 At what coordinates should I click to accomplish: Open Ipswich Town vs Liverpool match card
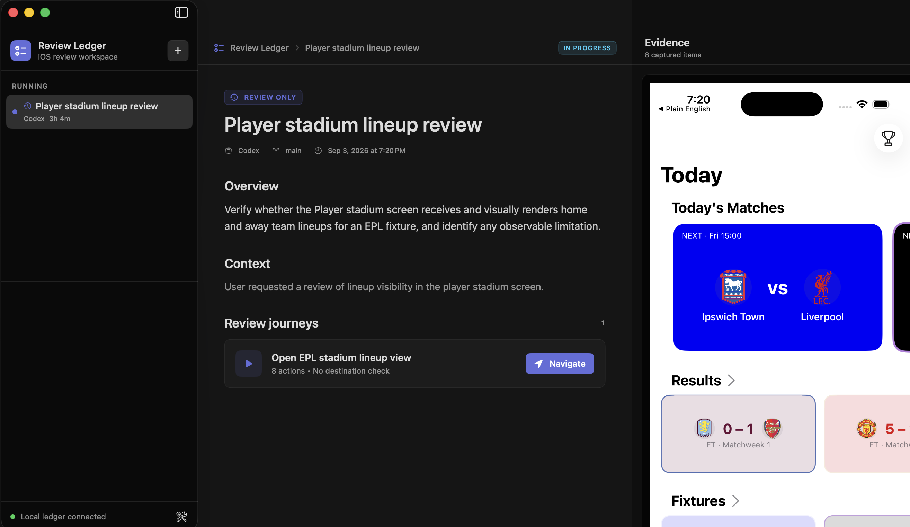[x=777, y=287]
